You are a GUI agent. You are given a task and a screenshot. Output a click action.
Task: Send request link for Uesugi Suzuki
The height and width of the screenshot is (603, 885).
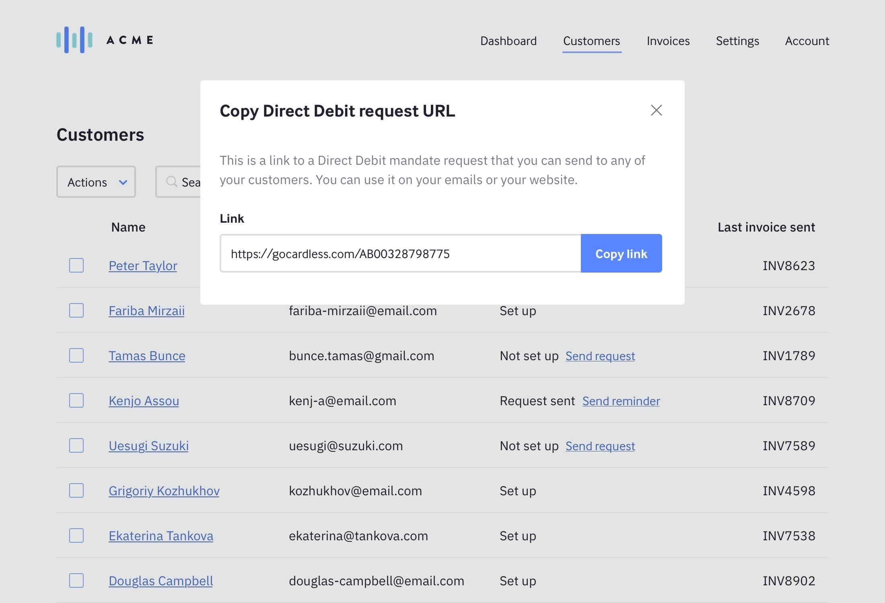pos(600,446)
